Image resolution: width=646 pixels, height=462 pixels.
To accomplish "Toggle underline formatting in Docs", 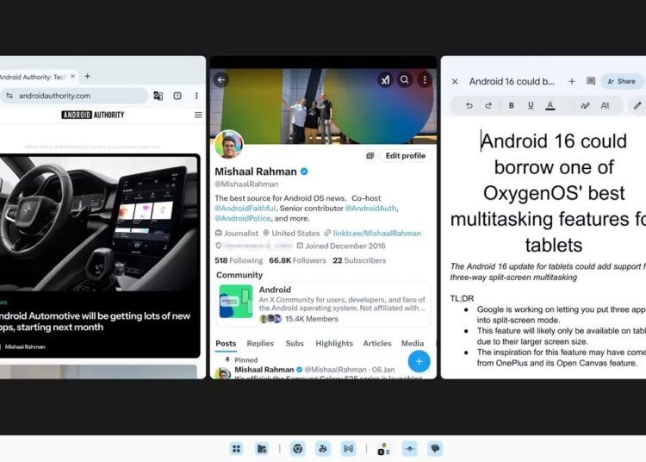I will point(531,105).
